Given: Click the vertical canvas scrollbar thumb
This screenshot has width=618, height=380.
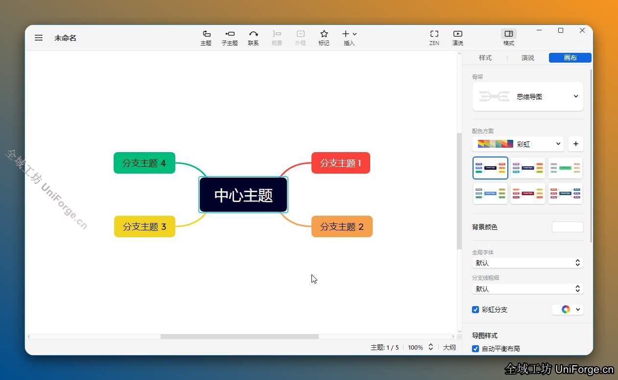Looking at the screenshot, I should [x=459, y=191].
